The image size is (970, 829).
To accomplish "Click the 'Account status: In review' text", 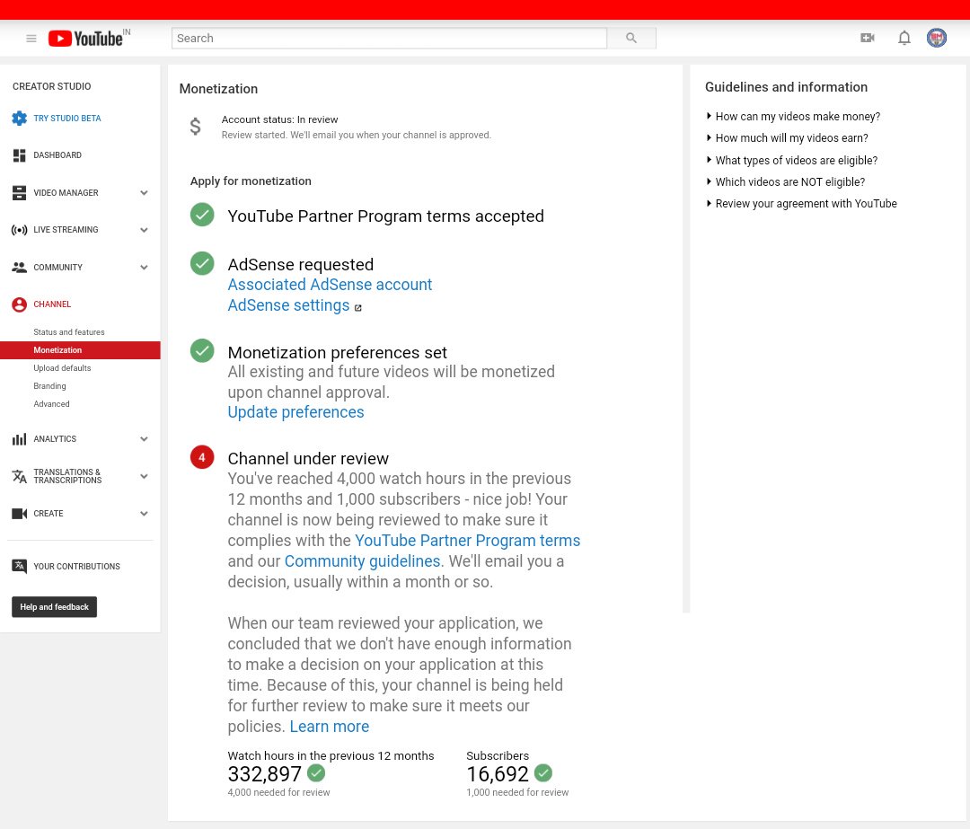I will (279, 119).
